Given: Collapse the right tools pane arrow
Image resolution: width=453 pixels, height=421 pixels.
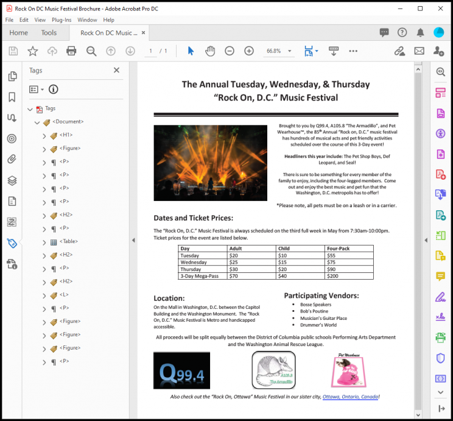Looking at the screenshot, I should (x=426, y=240).
